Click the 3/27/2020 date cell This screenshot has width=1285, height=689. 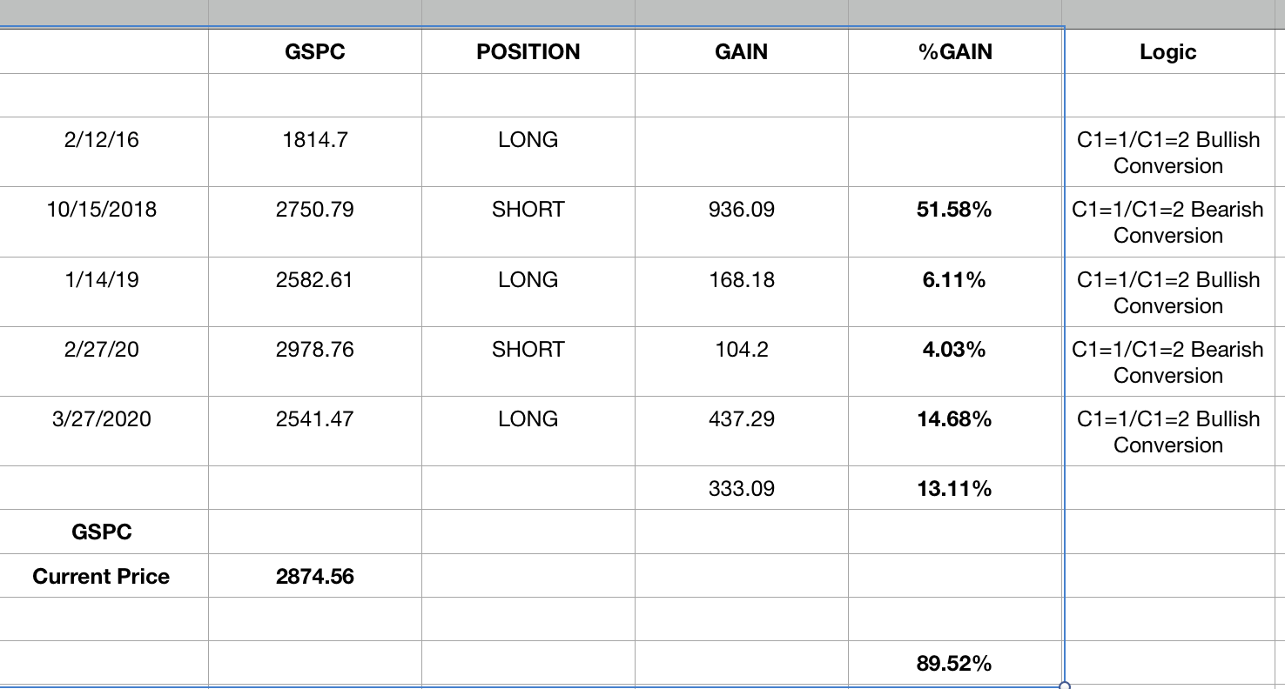(101, 419)
